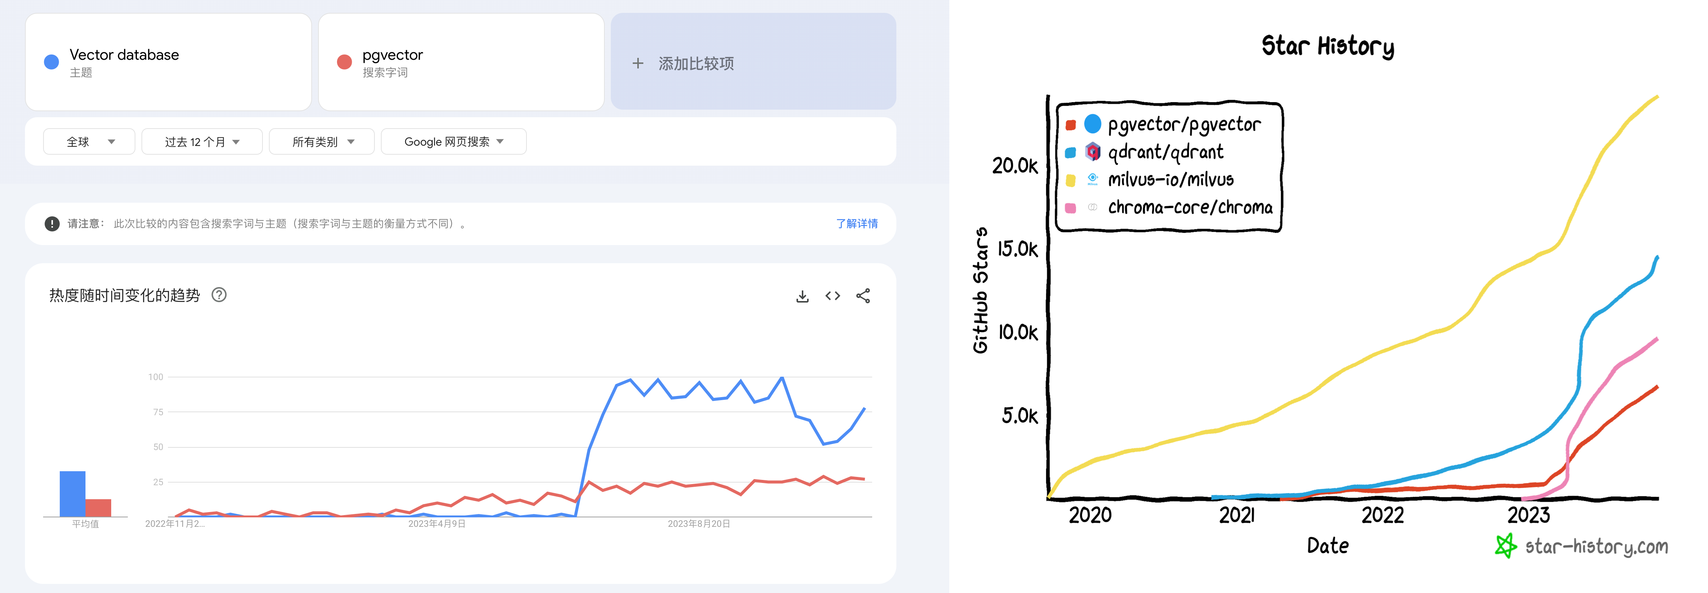Expand the 过去 12 个月 time range selector

tap(201, 141)
